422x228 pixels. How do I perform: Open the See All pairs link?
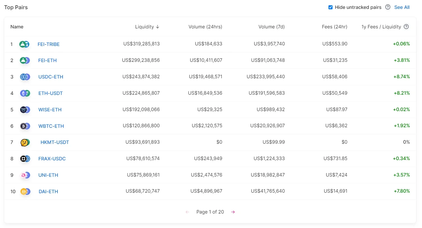pos(402,7)
